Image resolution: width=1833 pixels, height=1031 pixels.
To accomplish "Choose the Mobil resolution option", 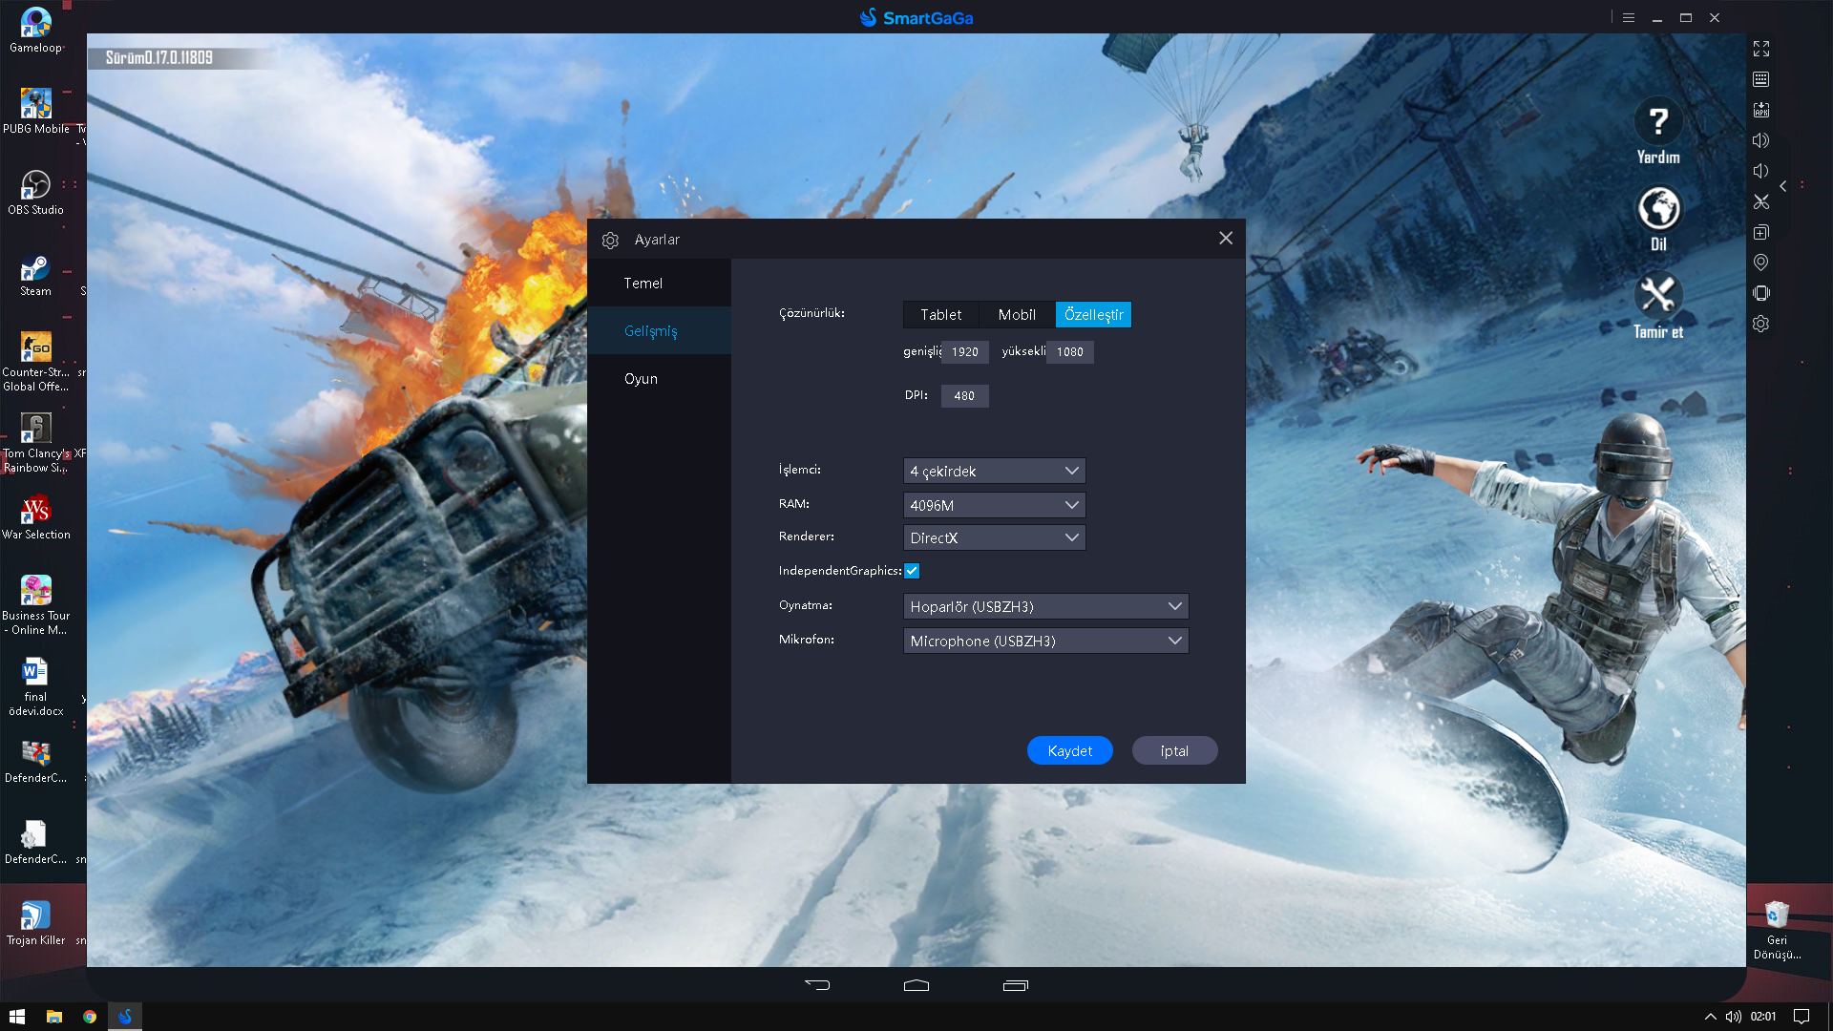I will pos(1017,314).
